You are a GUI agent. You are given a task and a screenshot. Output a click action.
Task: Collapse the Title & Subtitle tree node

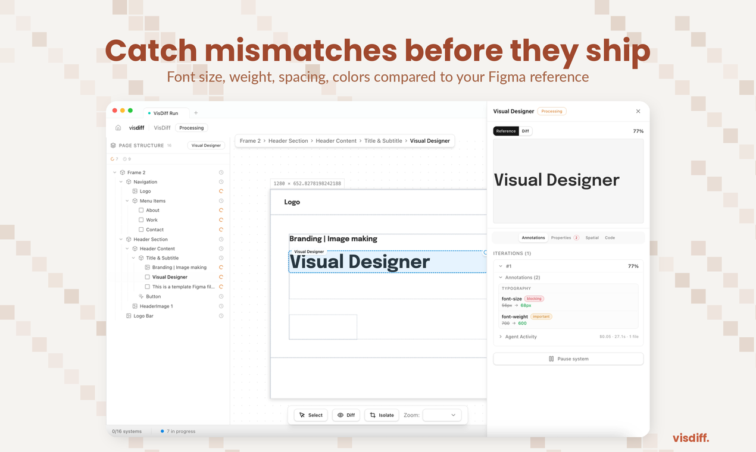133,258
